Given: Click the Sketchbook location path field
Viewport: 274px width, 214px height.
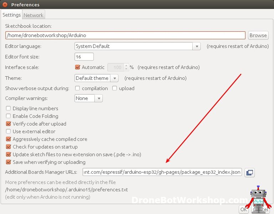Looking at the screenshot, I should point(125,35).
